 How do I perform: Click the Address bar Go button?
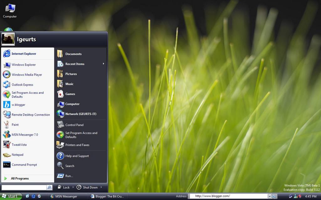click(x=274, y=196)
